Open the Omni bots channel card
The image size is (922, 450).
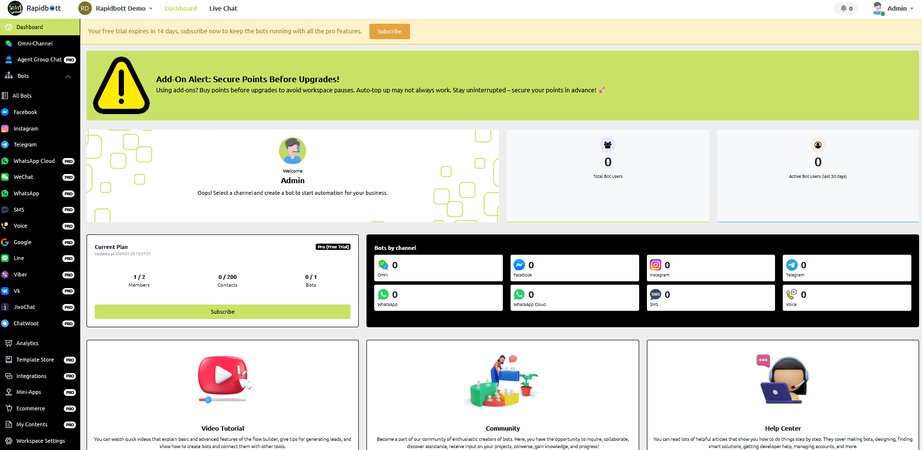point(438,268)
